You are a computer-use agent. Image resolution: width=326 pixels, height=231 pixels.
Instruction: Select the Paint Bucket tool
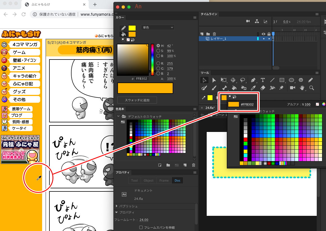click(234, 88)
